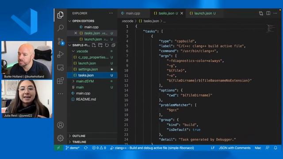
Task: Click the "detail" Task generated by Debugger line
Action: 197,140
